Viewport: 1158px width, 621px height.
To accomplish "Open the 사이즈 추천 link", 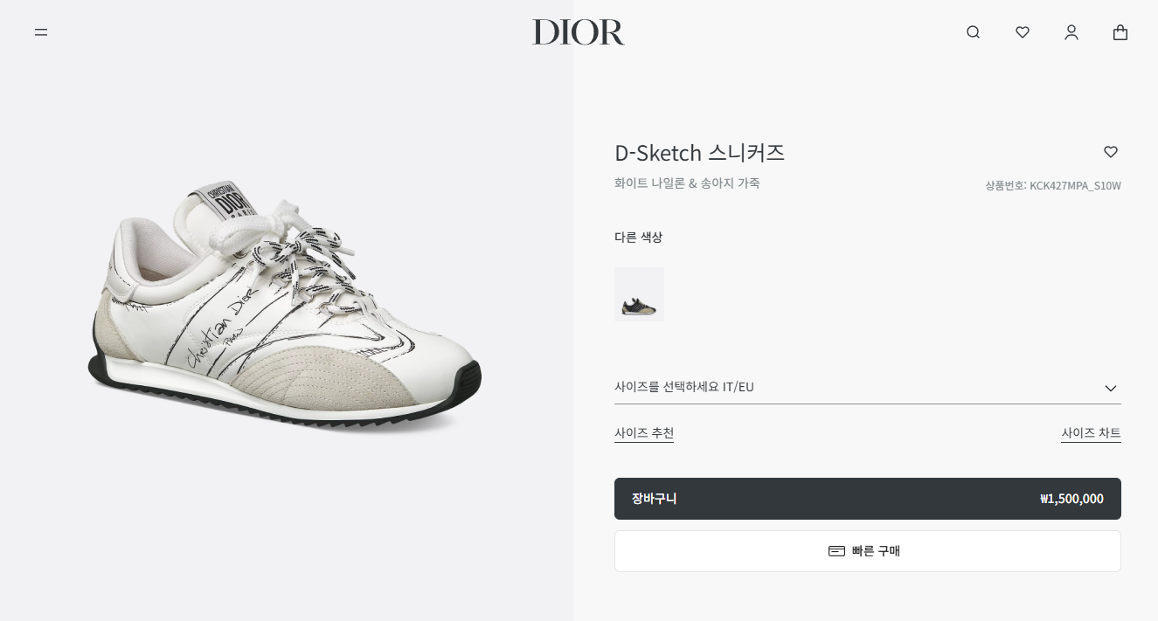I will click(644, 433).
